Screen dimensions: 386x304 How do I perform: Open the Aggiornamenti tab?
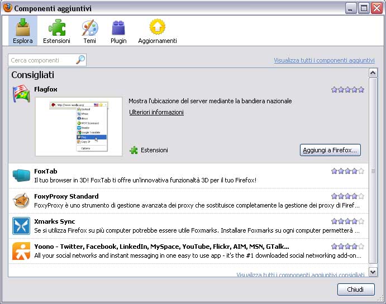(x=158, y=31)
